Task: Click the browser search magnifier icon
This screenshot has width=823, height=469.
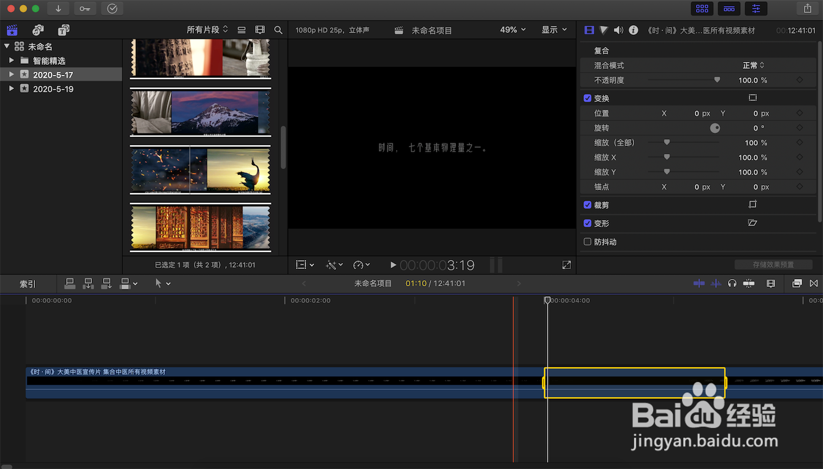Action: click(x=278, y=30)
